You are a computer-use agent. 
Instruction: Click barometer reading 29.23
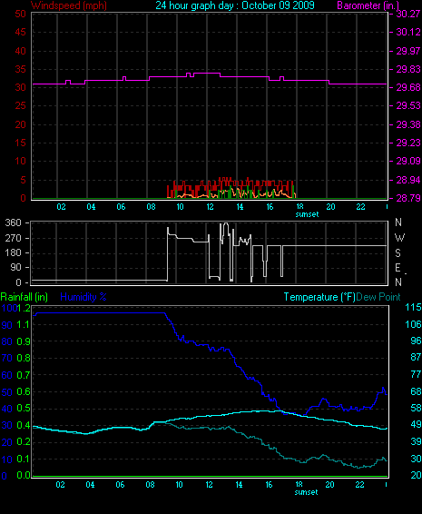click(408, 143)
